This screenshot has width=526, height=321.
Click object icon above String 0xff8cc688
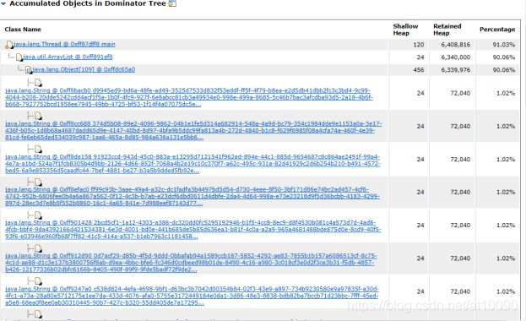tap(38, 116)
